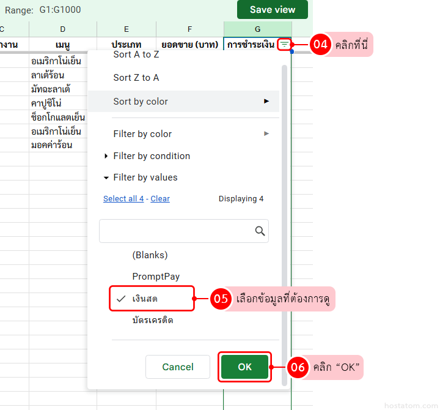Confirm the filter with the OK button
Image resolution: width=440 pixels, height=410 pixels.
(244, 367)
